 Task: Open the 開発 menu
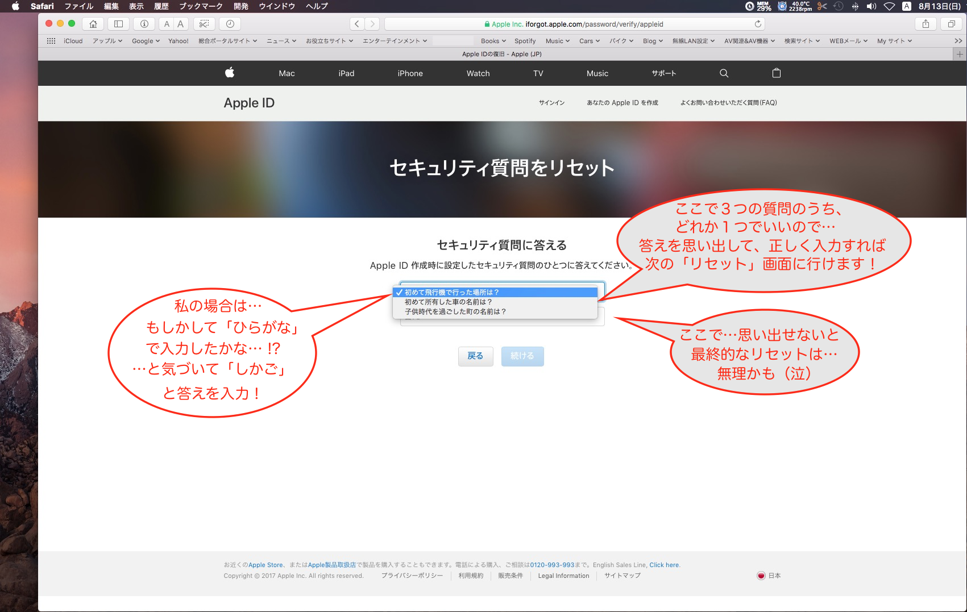tap(241, 6)
